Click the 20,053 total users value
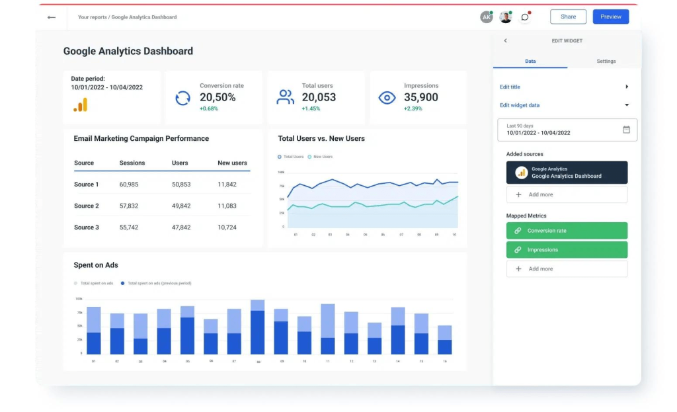The image size is (677, 412). pyautogui.click(x=319, y=97)
